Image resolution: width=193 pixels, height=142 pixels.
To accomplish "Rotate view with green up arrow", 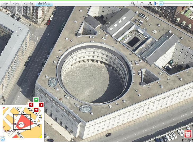I will (x=36, y=99).
